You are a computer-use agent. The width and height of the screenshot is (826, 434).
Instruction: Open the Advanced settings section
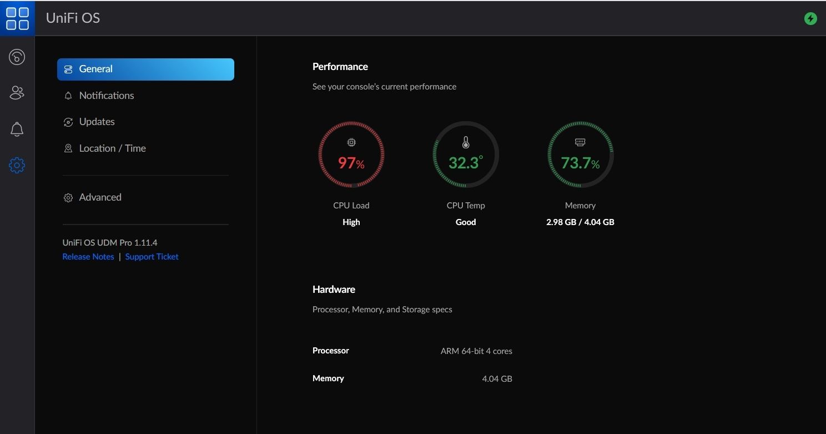[100, 197]
